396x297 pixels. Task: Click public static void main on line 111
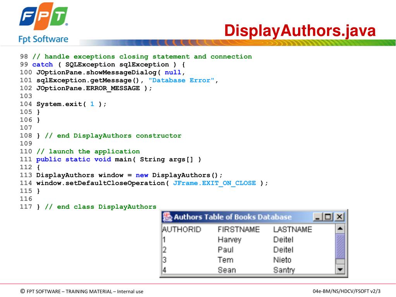click(x=84, y=160)
